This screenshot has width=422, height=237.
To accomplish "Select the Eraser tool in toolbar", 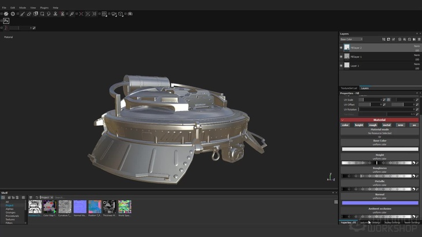I will (x=29, y=14).
